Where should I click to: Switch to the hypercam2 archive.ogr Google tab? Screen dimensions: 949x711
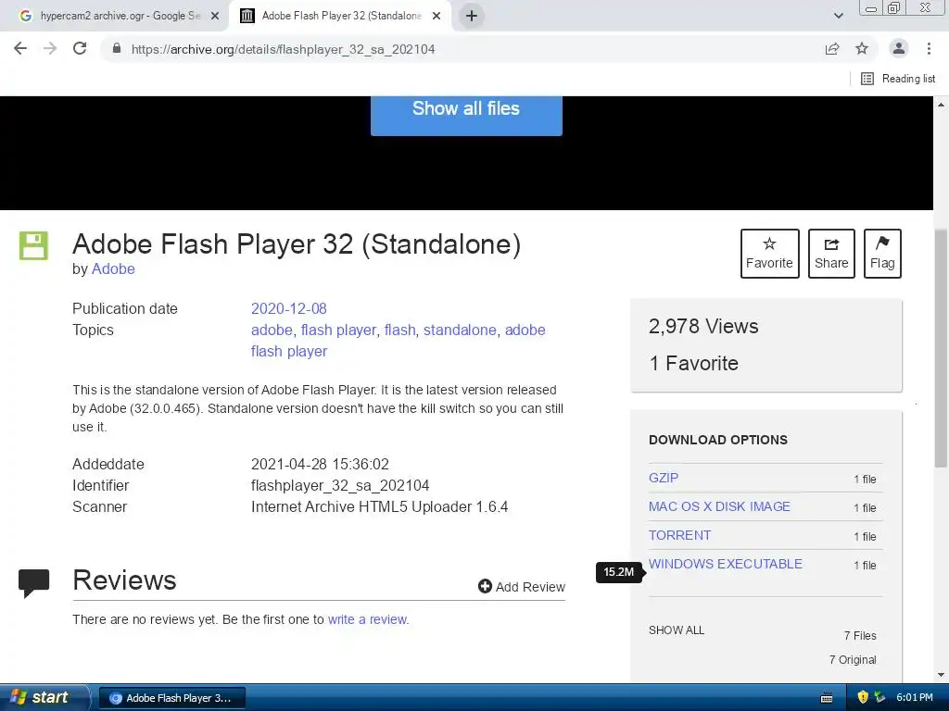click(x=115, y=16)
